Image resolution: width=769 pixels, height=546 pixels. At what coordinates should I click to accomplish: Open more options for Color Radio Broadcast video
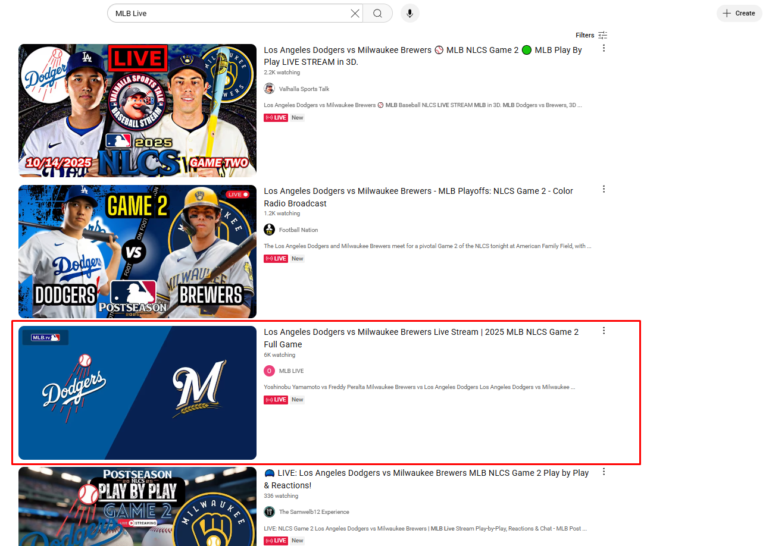(604, 189)
